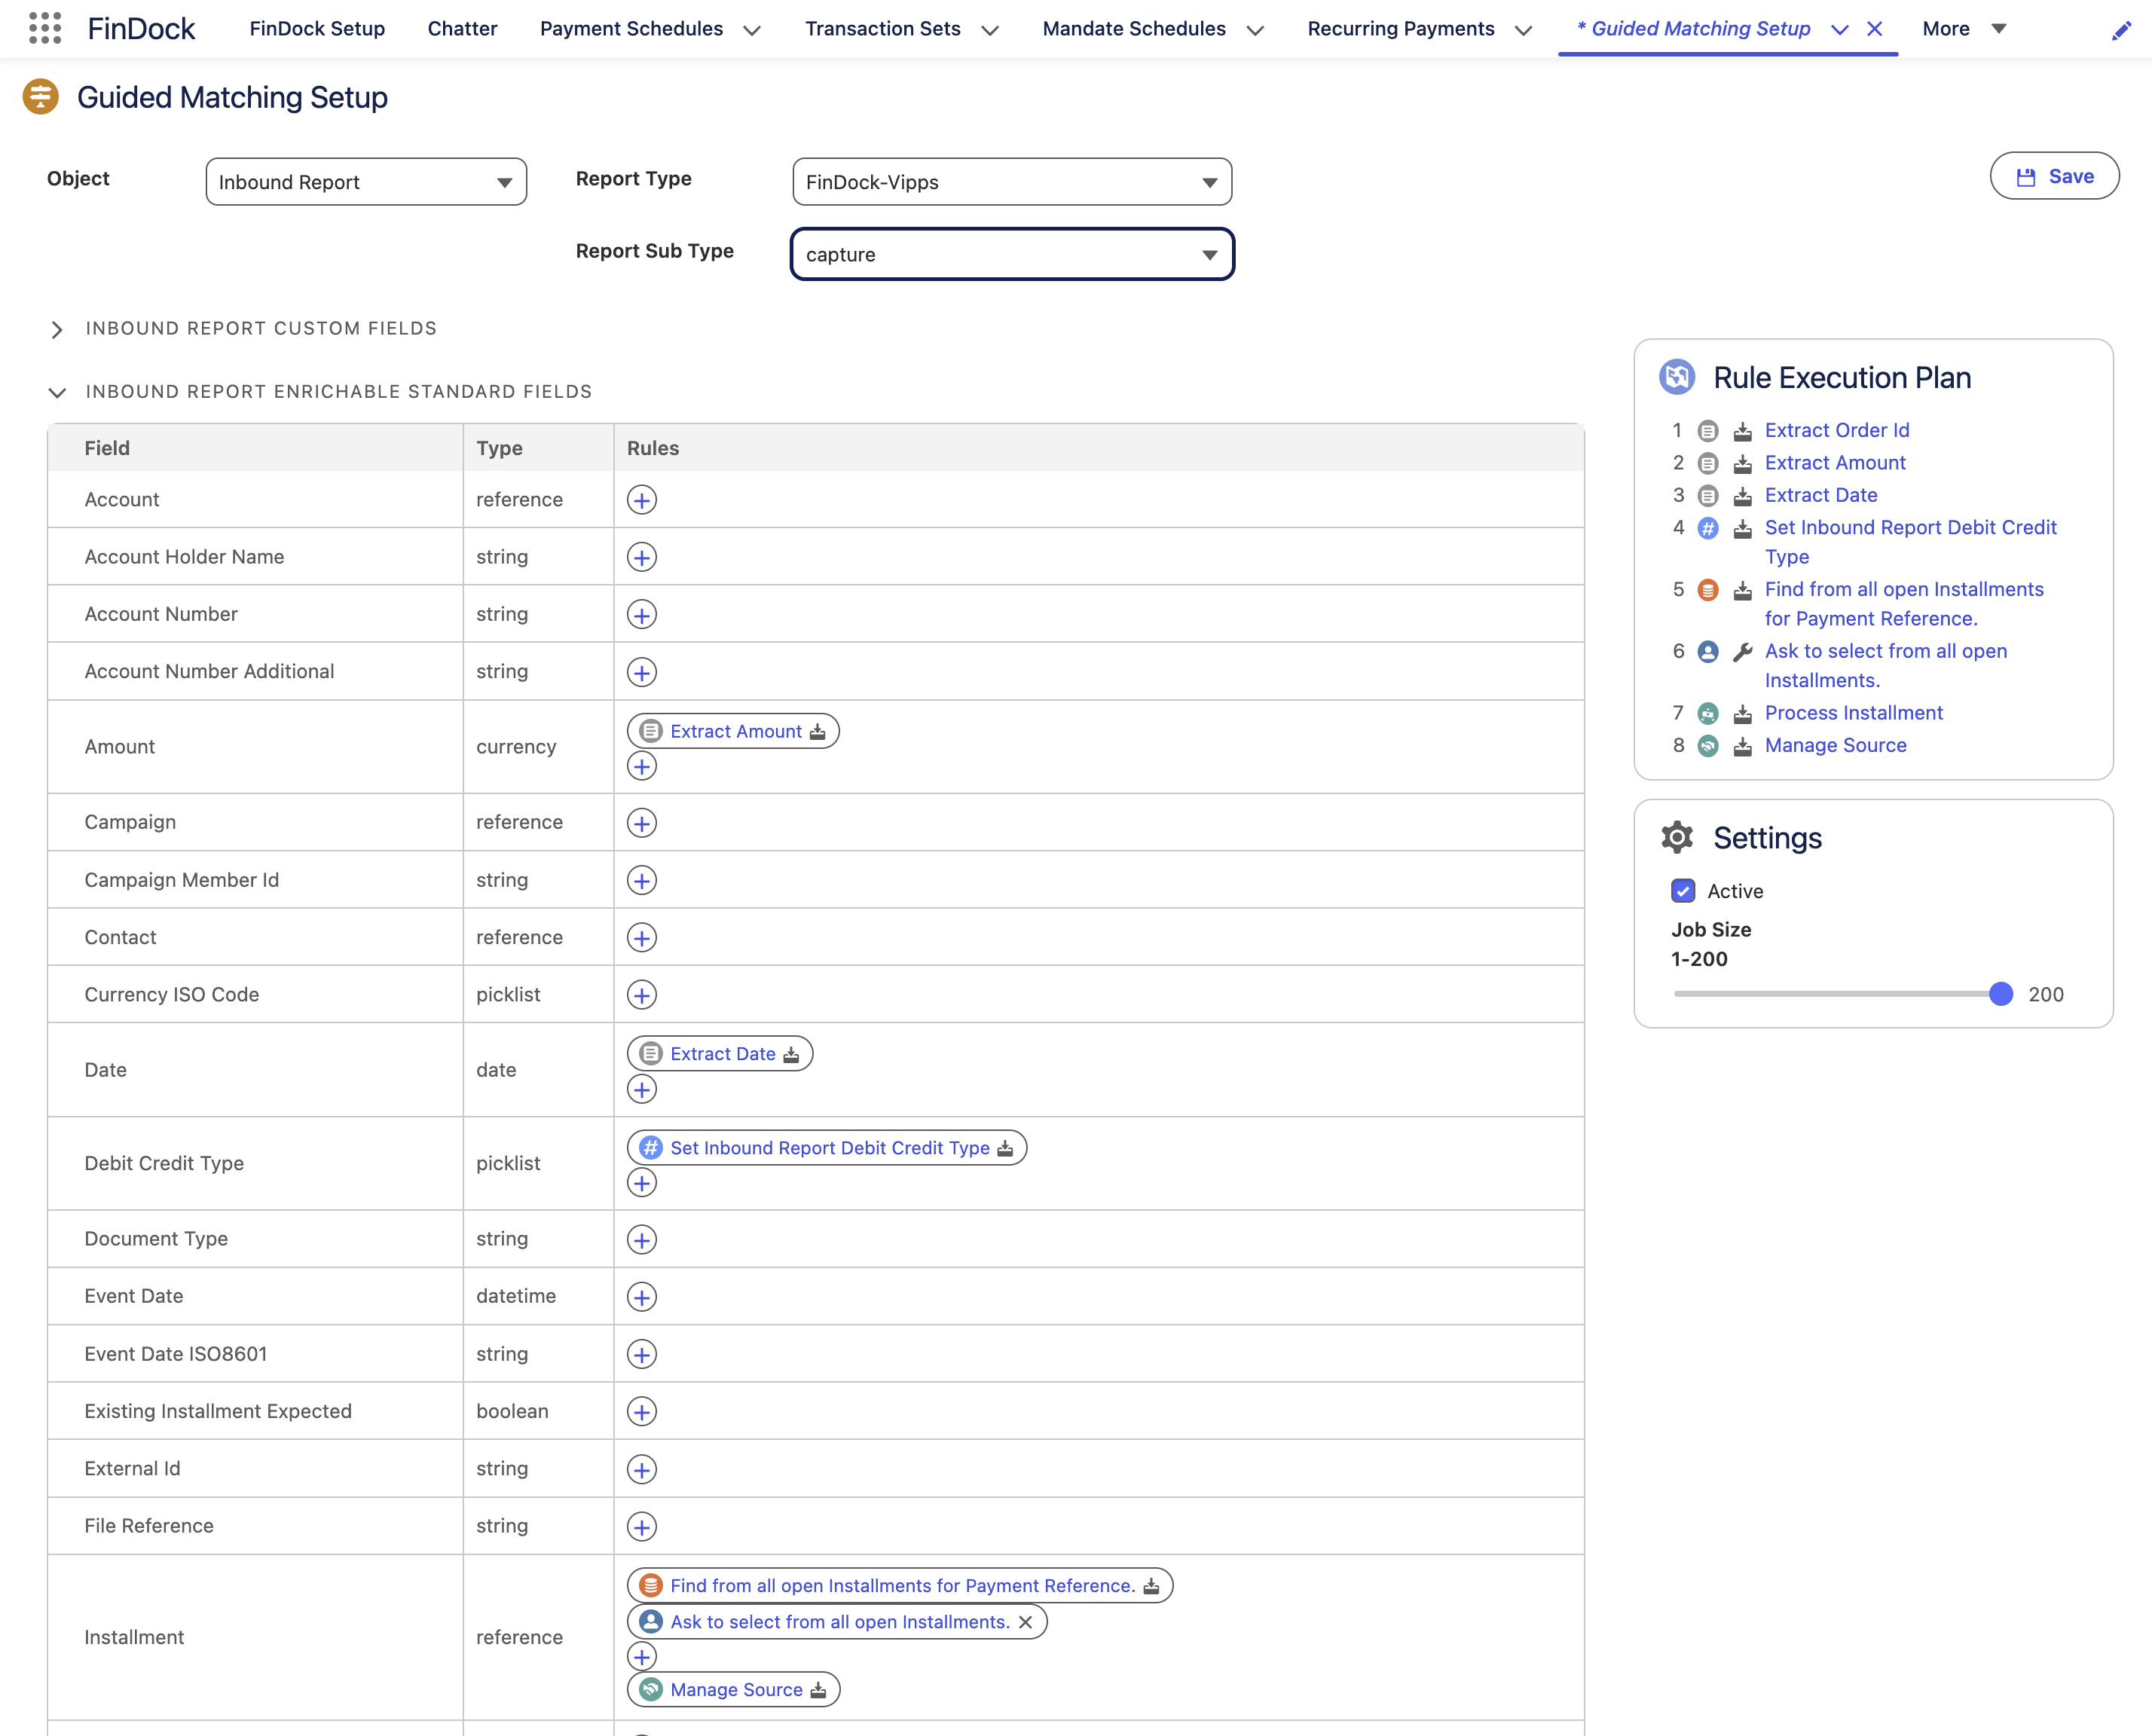Screen dimensions: 2152x1736
Task: Open Manage Source link in Rule Execution Plan
Action: click(x=1835, y=745)
